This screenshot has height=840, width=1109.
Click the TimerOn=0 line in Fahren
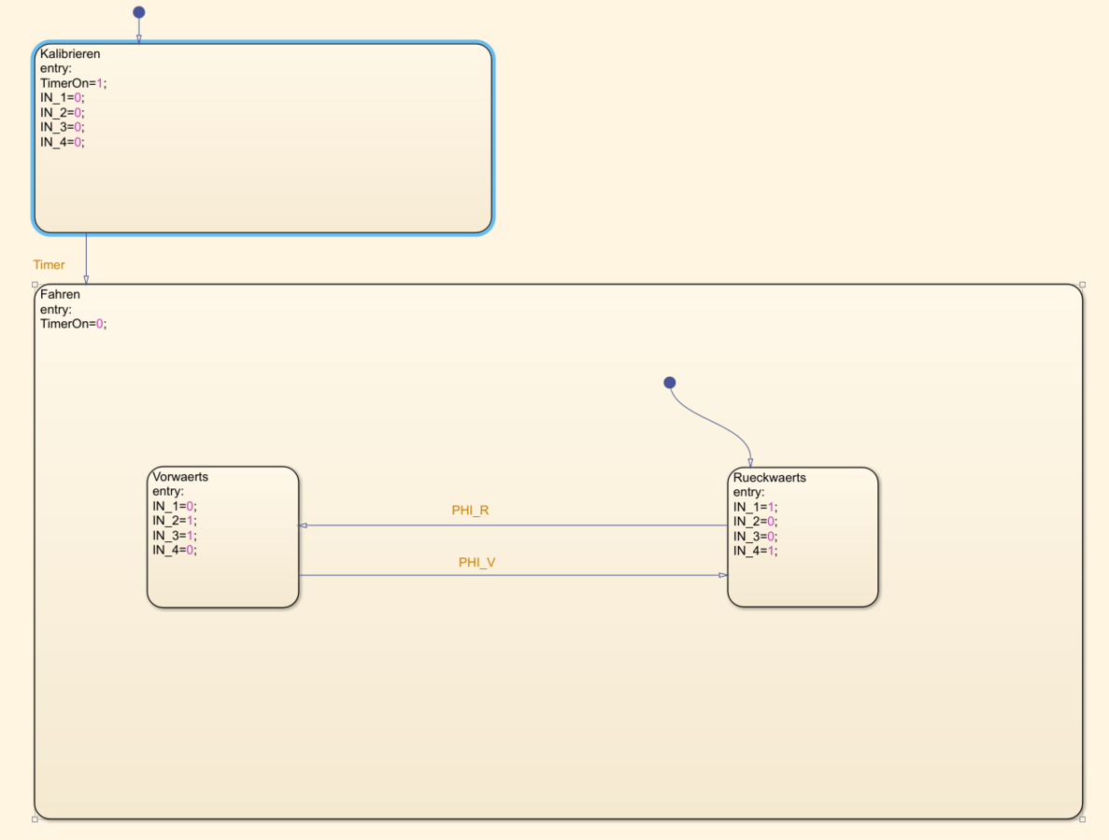pyautogui.click(x=73, y=324)
